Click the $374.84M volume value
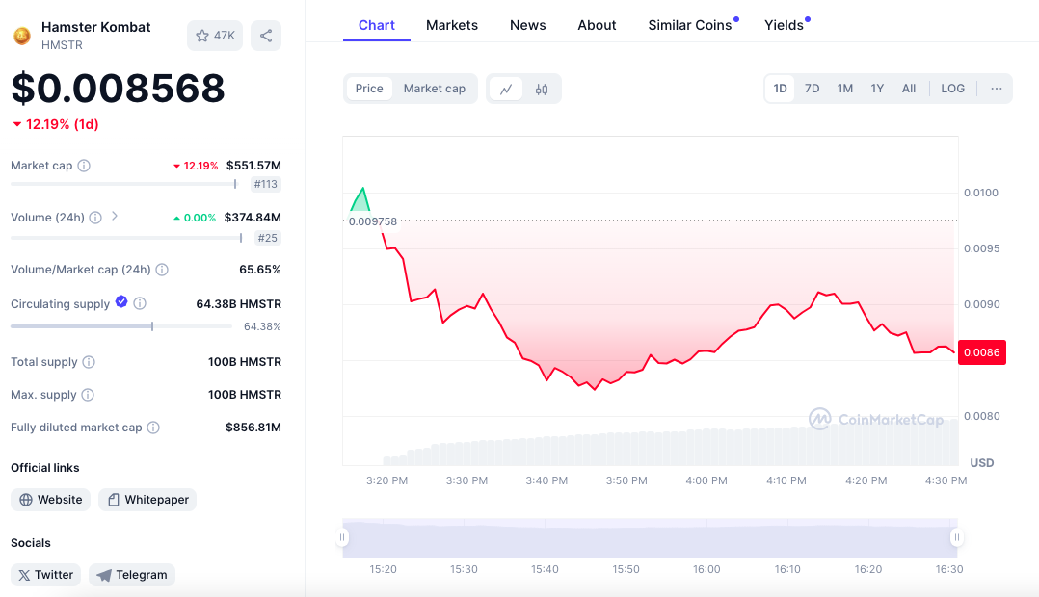Screen dimensions: 1039x597 click(253, 217)
